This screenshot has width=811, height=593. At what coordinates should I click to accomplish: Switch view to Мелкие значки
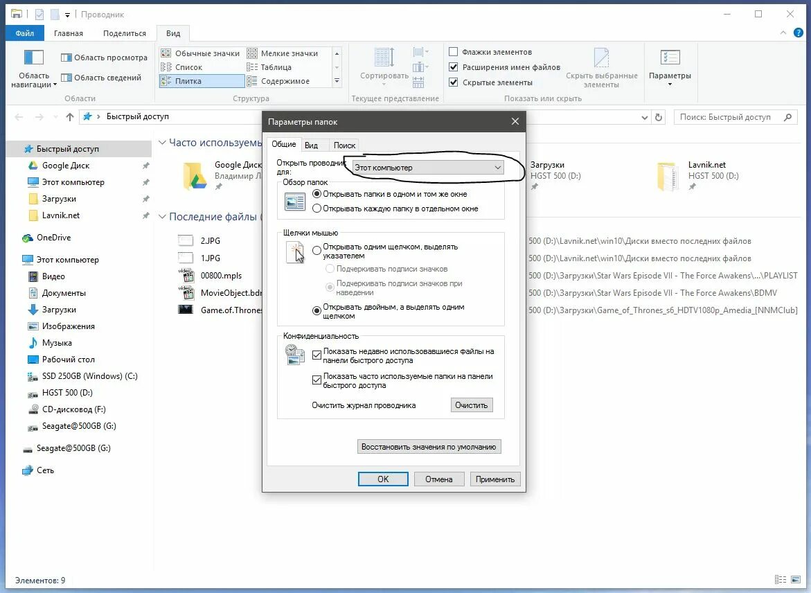pos(287,53)
